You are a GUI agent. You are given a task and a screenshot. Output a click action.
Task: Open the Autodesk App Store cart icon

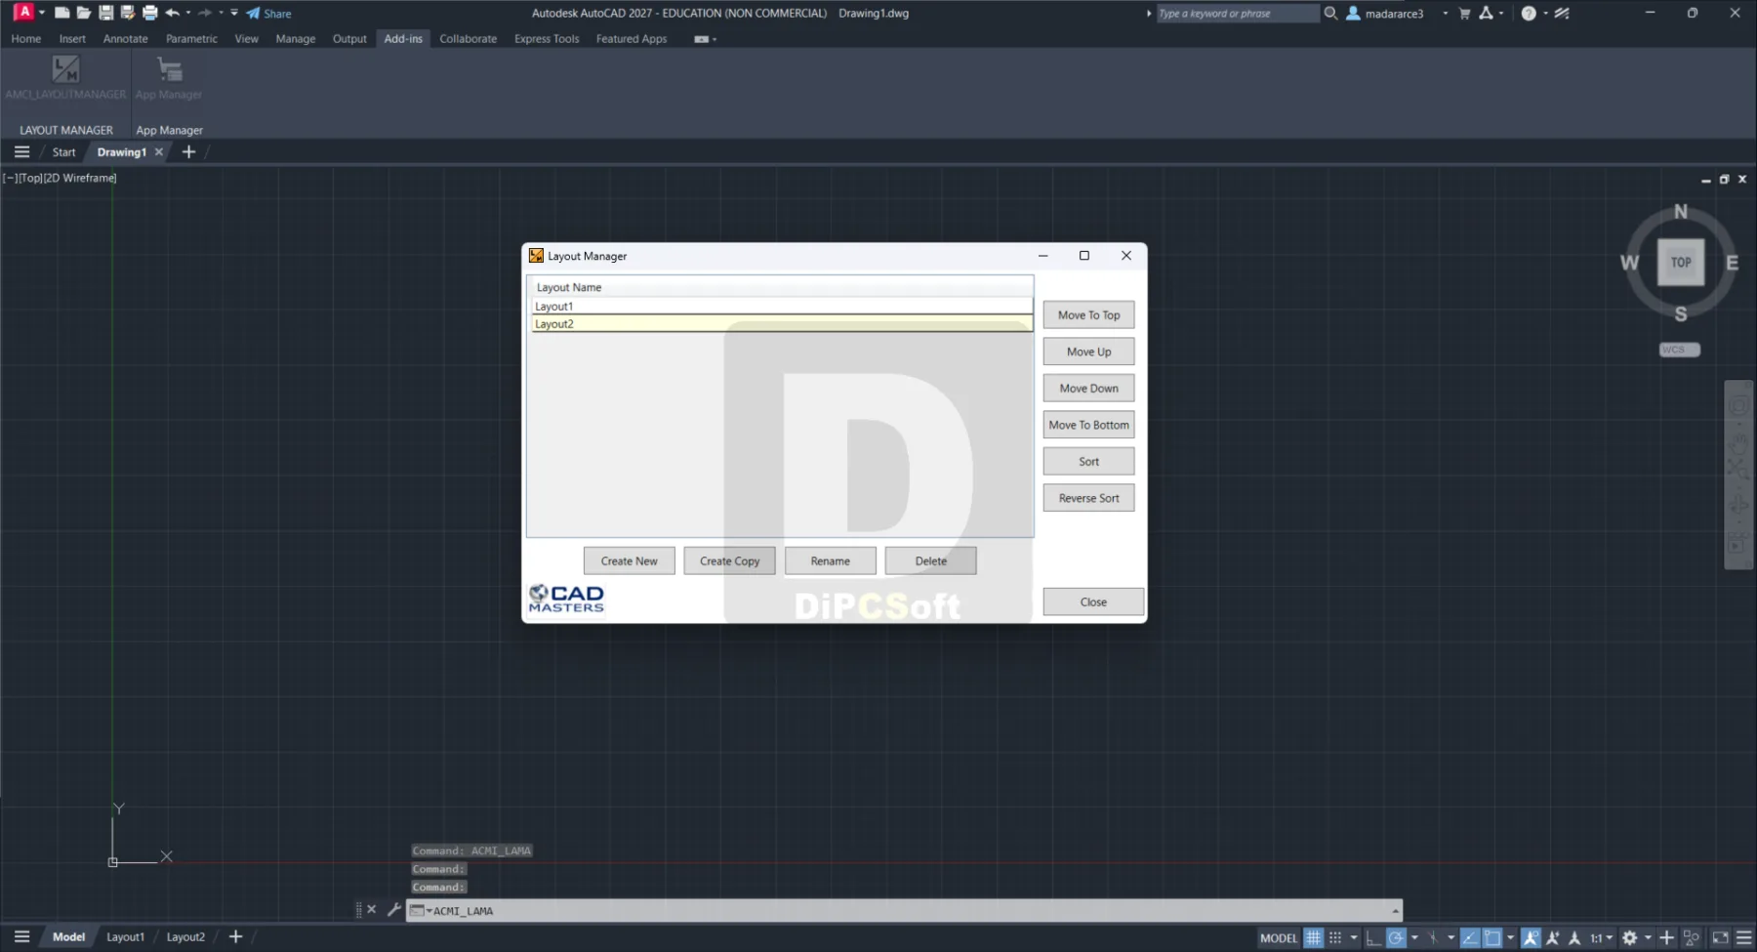[x=1464, y=13]
